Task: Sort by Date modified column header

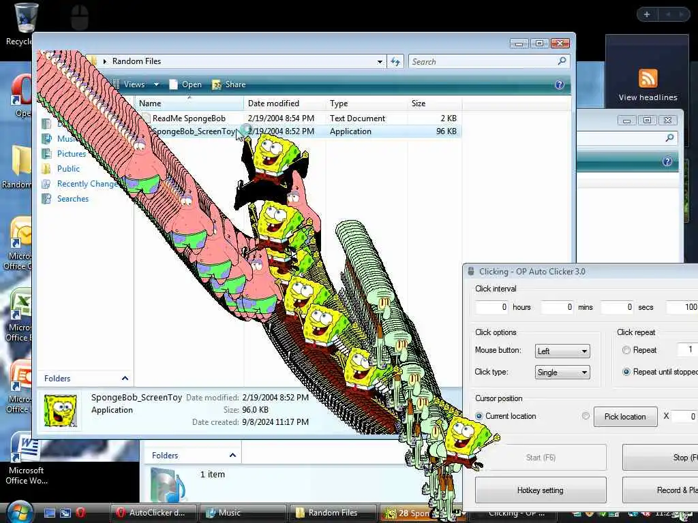Action: 284,104
